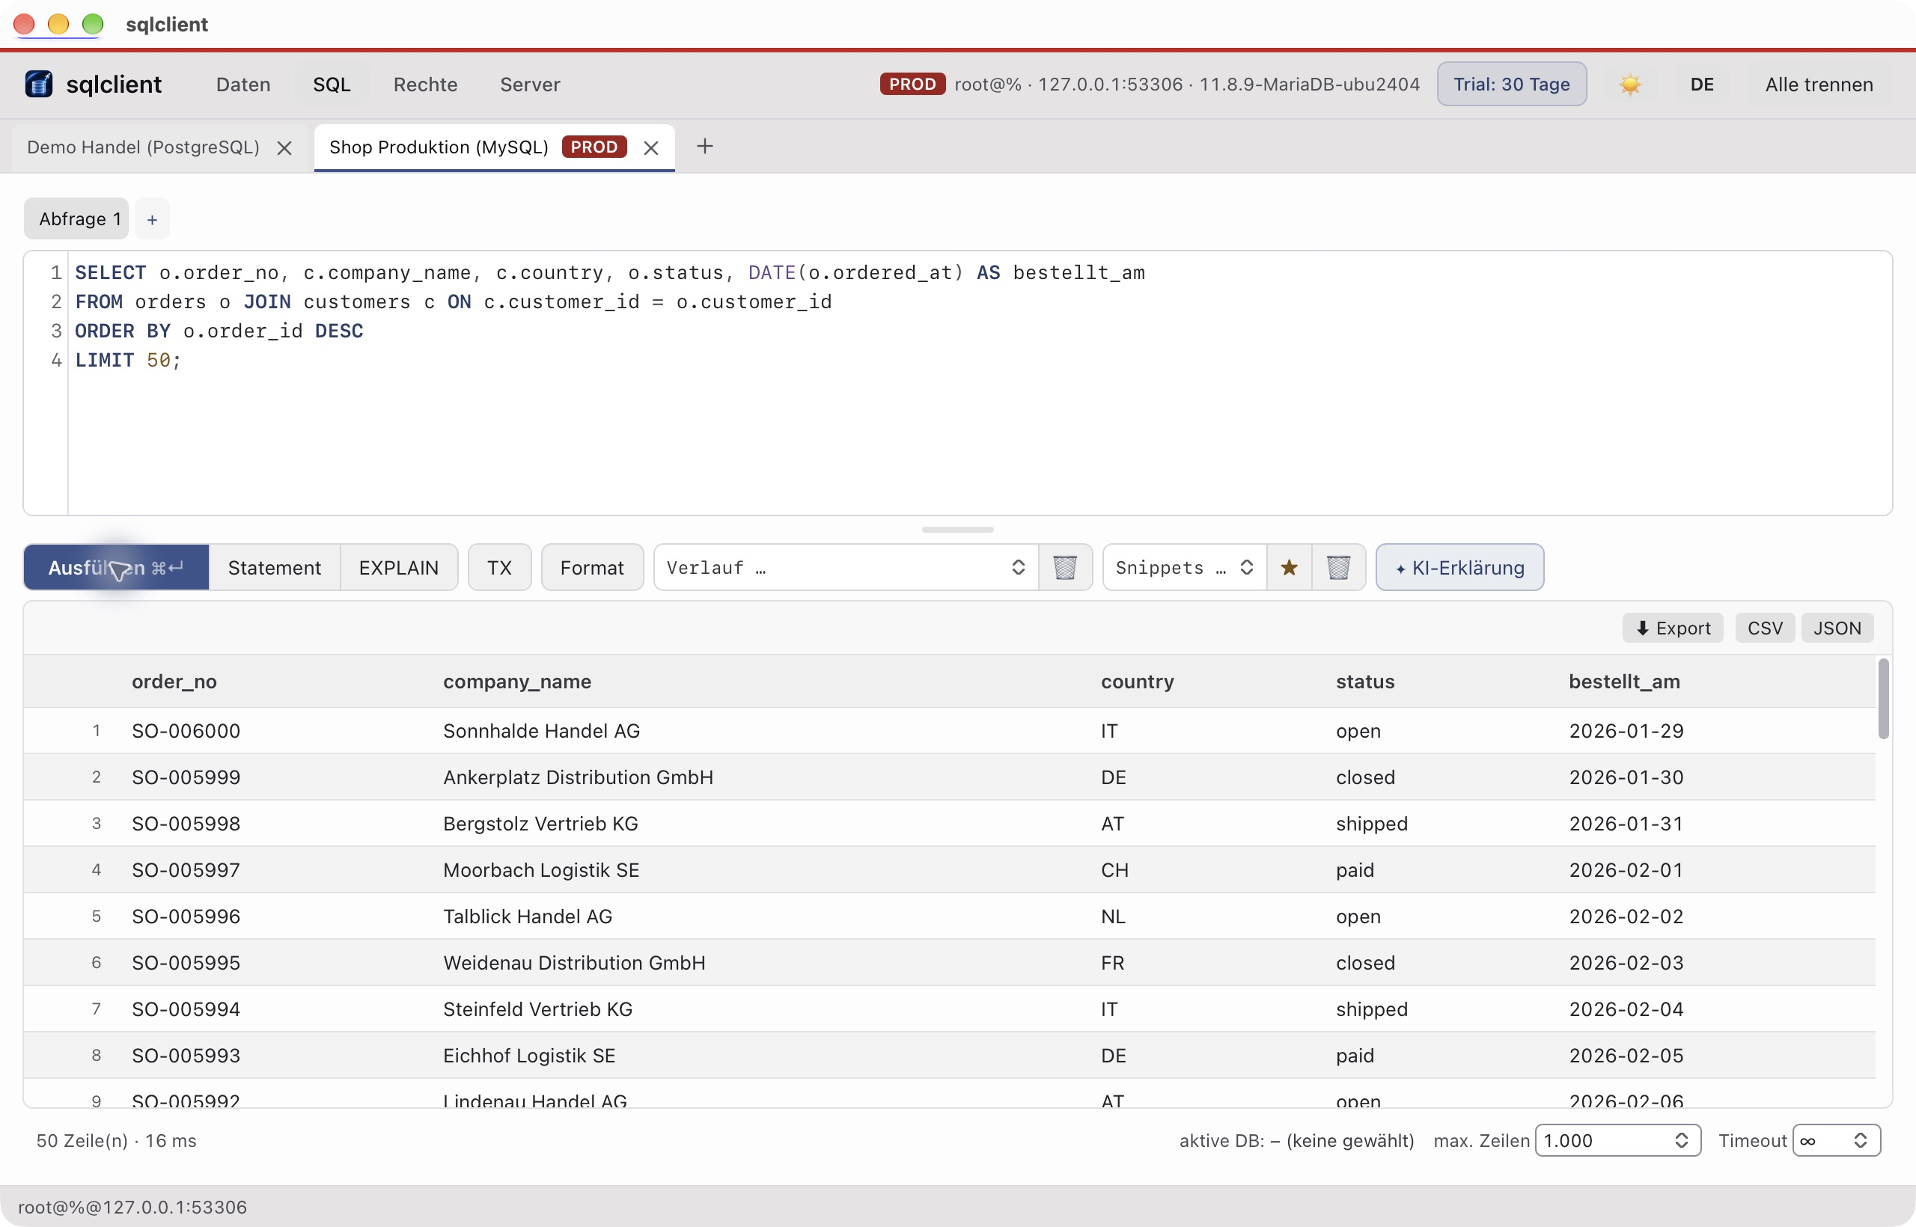
Task: Switch language with the DE button
Action: [1702, 85]
